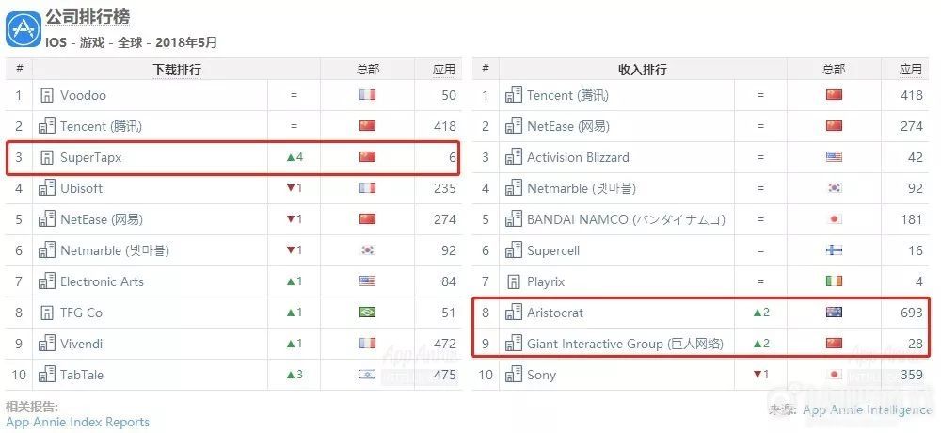The height and width of the screenshot is (433, 941).
Task: Open the App Annie Index Reports link
Action: (77, 422)
